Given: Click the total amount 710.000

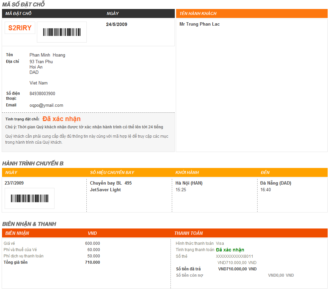Looking at the screenshot, I should tap(93, 262).
